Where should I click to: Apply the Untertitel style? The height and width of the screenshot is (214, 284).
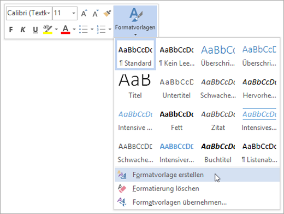click(176, 86)
